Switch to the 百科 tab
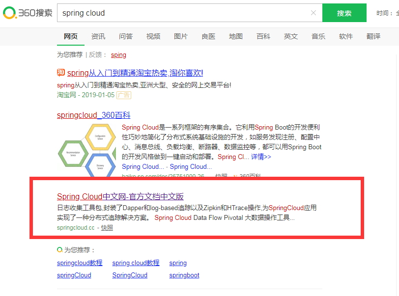The image size is (399, 296). click(263, 36)
